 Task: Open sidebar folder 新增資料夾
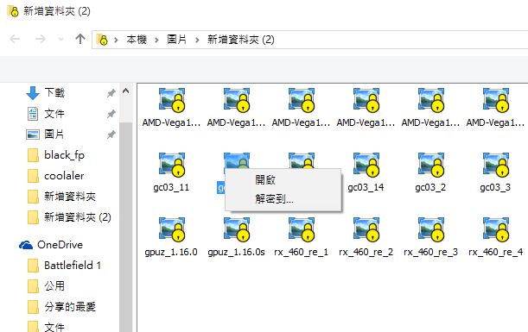[x=70, y=197]
